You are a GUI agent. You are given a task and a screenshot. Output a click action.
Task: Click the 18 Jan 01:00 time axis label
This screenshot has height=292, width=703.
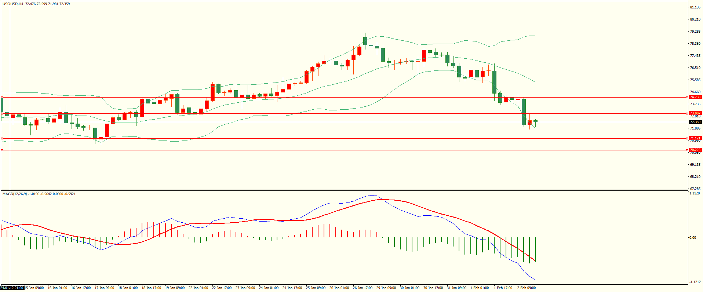click(x=128, y=288)
